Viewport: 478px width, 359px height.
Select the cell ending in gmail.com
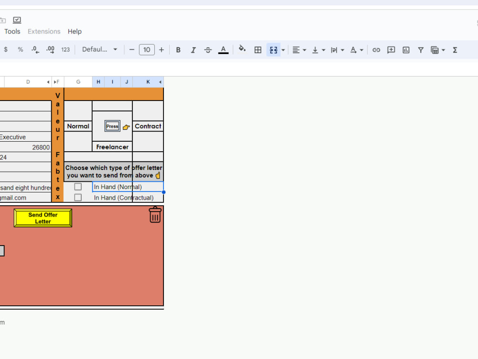(26, 198)
